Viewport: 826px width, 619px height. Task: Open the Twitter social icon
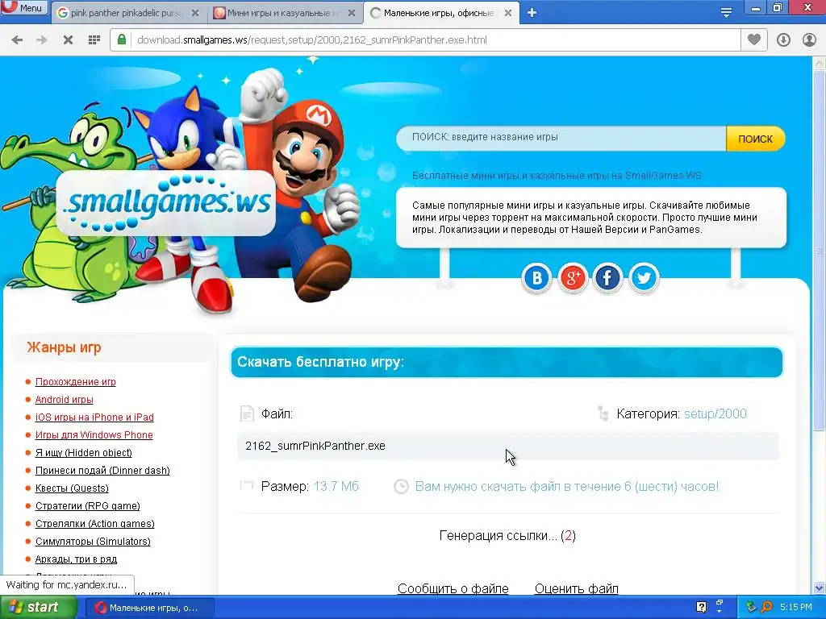[x=644, y=277]
